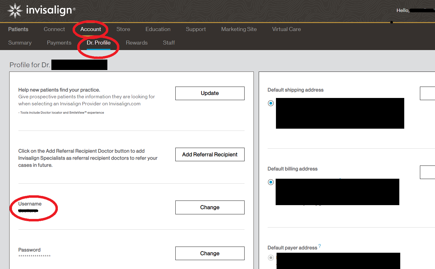Click the 'Tools include Doctor locator' note
Image resolution: width=435 pixels, height=269 pixels.
click(x=61, y=113)
